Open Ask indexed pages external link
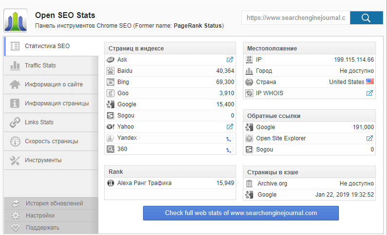Screen dimensions: 387x235 coord(230,60)
